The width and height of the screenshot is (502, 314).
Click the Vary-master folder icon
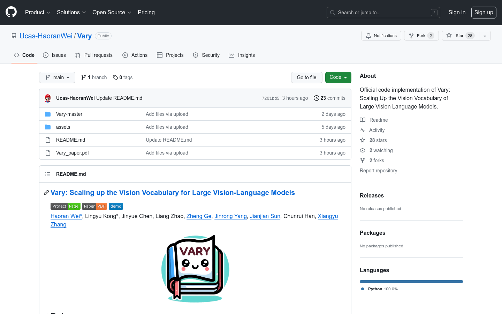[48, 114]
